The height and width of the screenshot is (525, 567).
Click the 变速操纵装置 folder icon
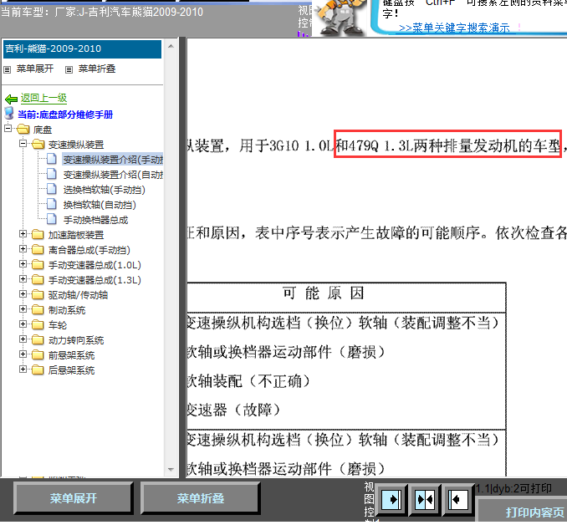38,145
